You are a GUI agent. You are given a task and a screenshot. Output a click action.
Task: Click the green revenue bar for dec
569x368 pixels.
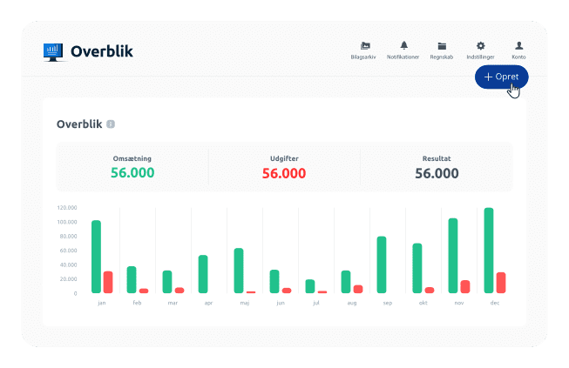pyautogui.click(x=489, y=251)
